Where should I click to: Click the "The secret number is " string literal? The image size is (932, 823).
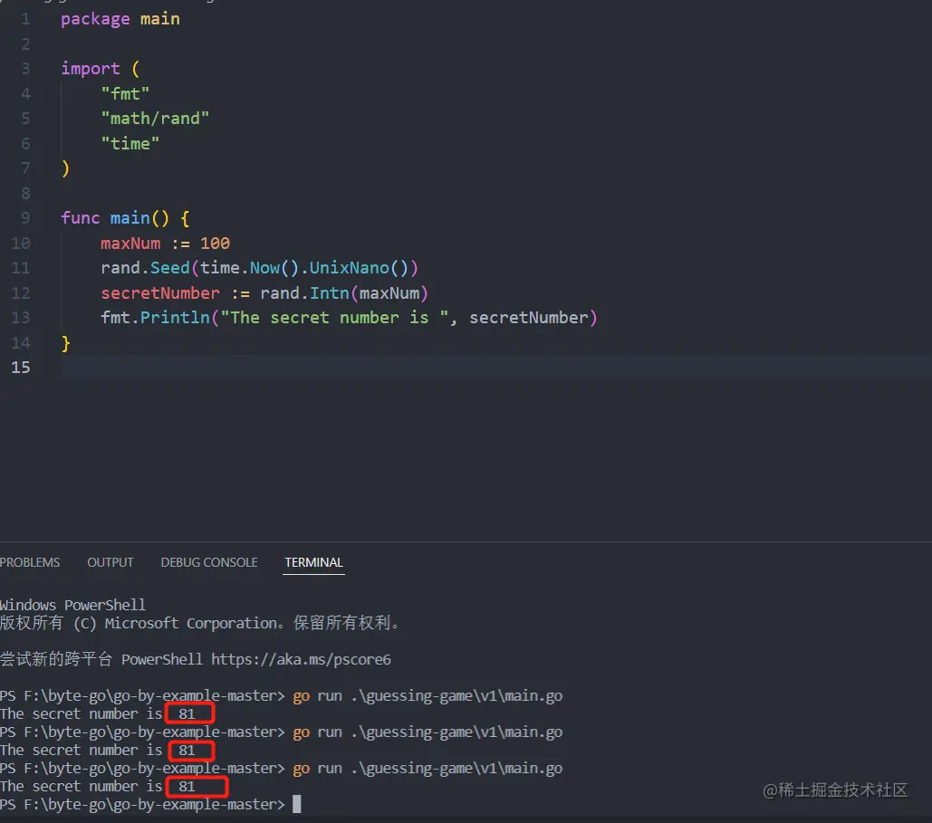(x=334, y=318)
